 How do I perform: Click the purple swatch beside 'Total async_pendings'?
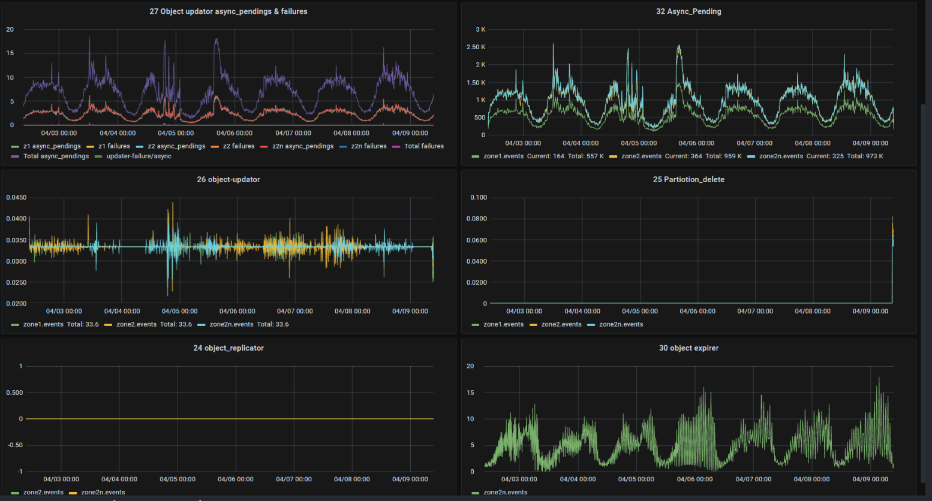(x=15, y=157)
